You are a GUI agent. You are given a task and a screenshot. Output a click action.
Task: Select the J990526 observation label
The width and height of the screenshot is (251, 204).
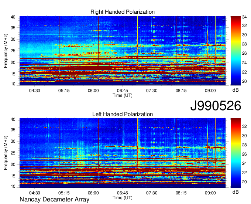216,106
